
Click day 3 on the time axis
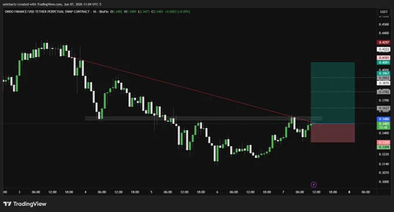click(19, 192)
